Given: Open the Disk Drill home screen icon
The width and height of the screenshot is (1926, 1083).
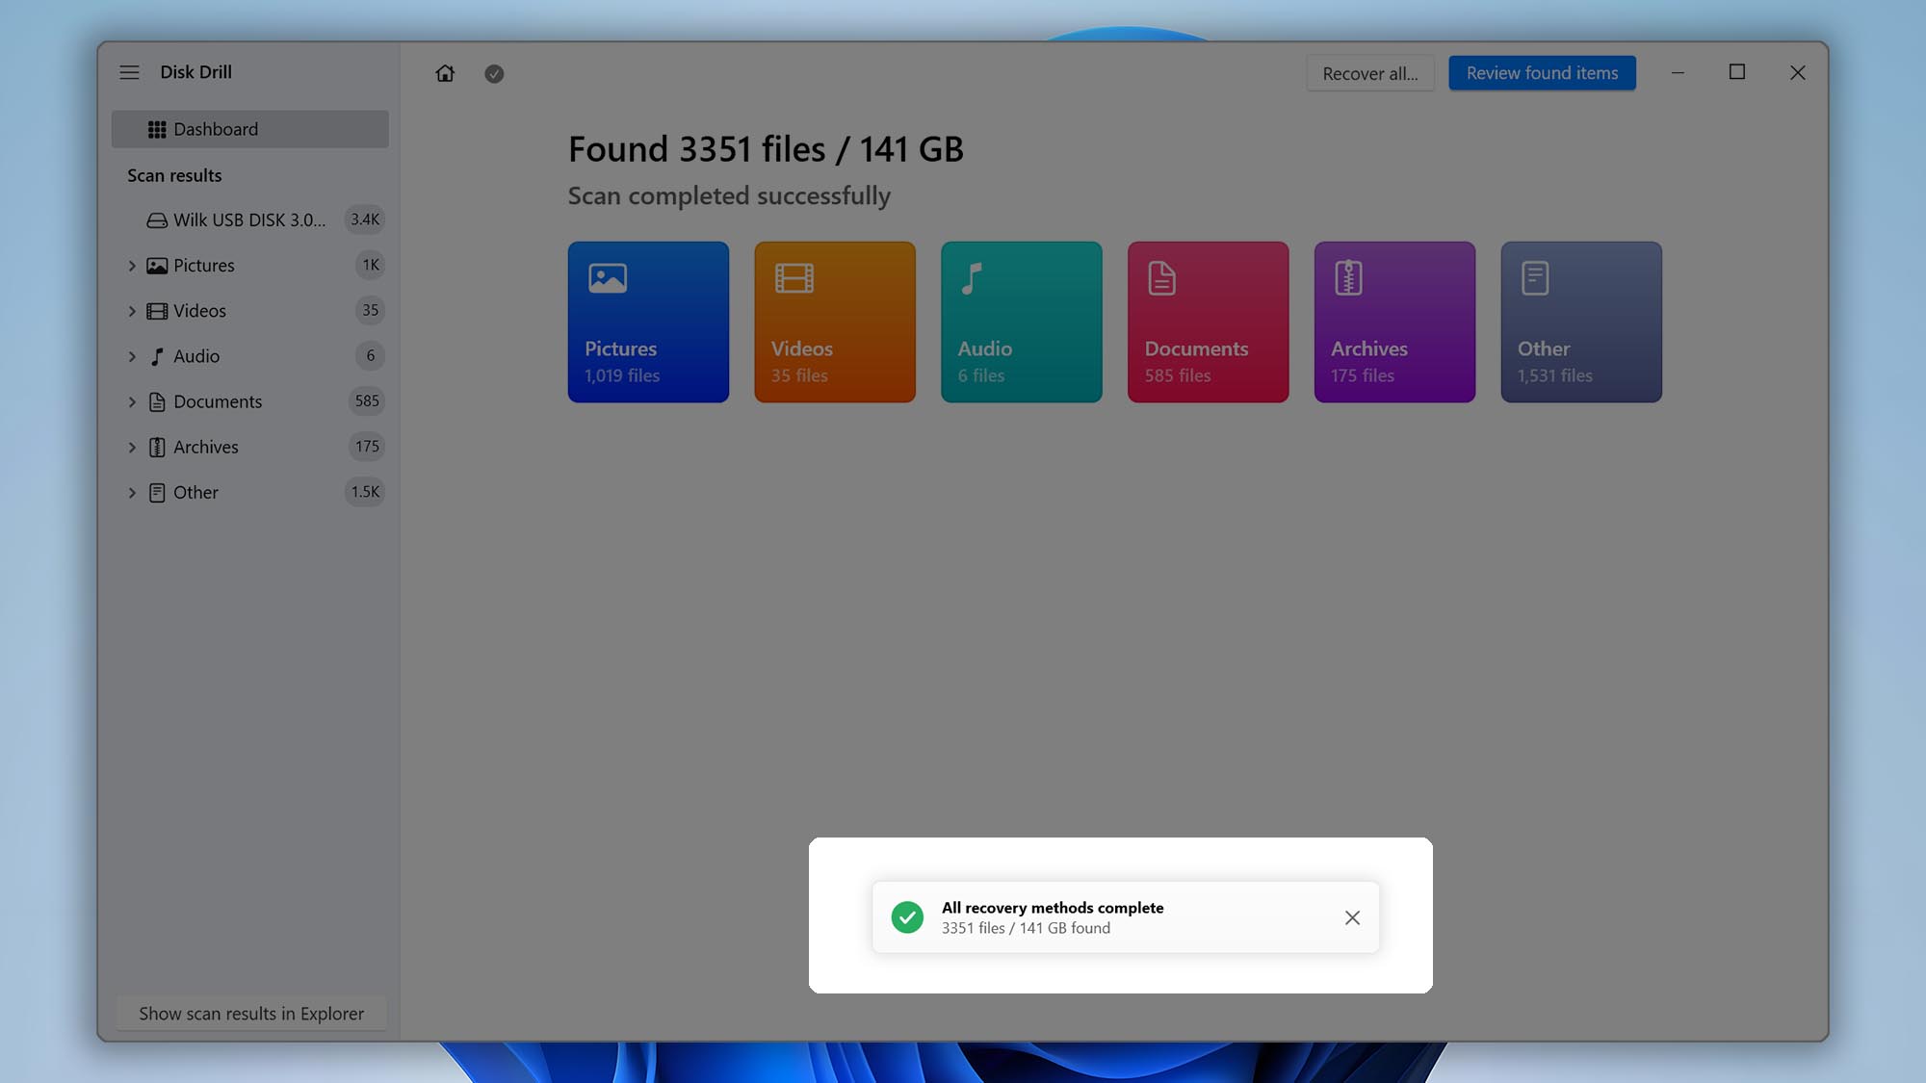Looking at the screenshot, I should click(x=445, y=73).
